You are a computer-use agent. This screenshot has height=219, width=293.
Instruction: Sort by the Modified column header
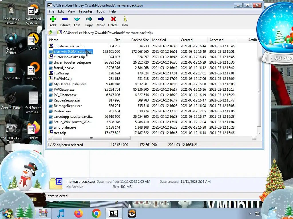click(165, 40)
